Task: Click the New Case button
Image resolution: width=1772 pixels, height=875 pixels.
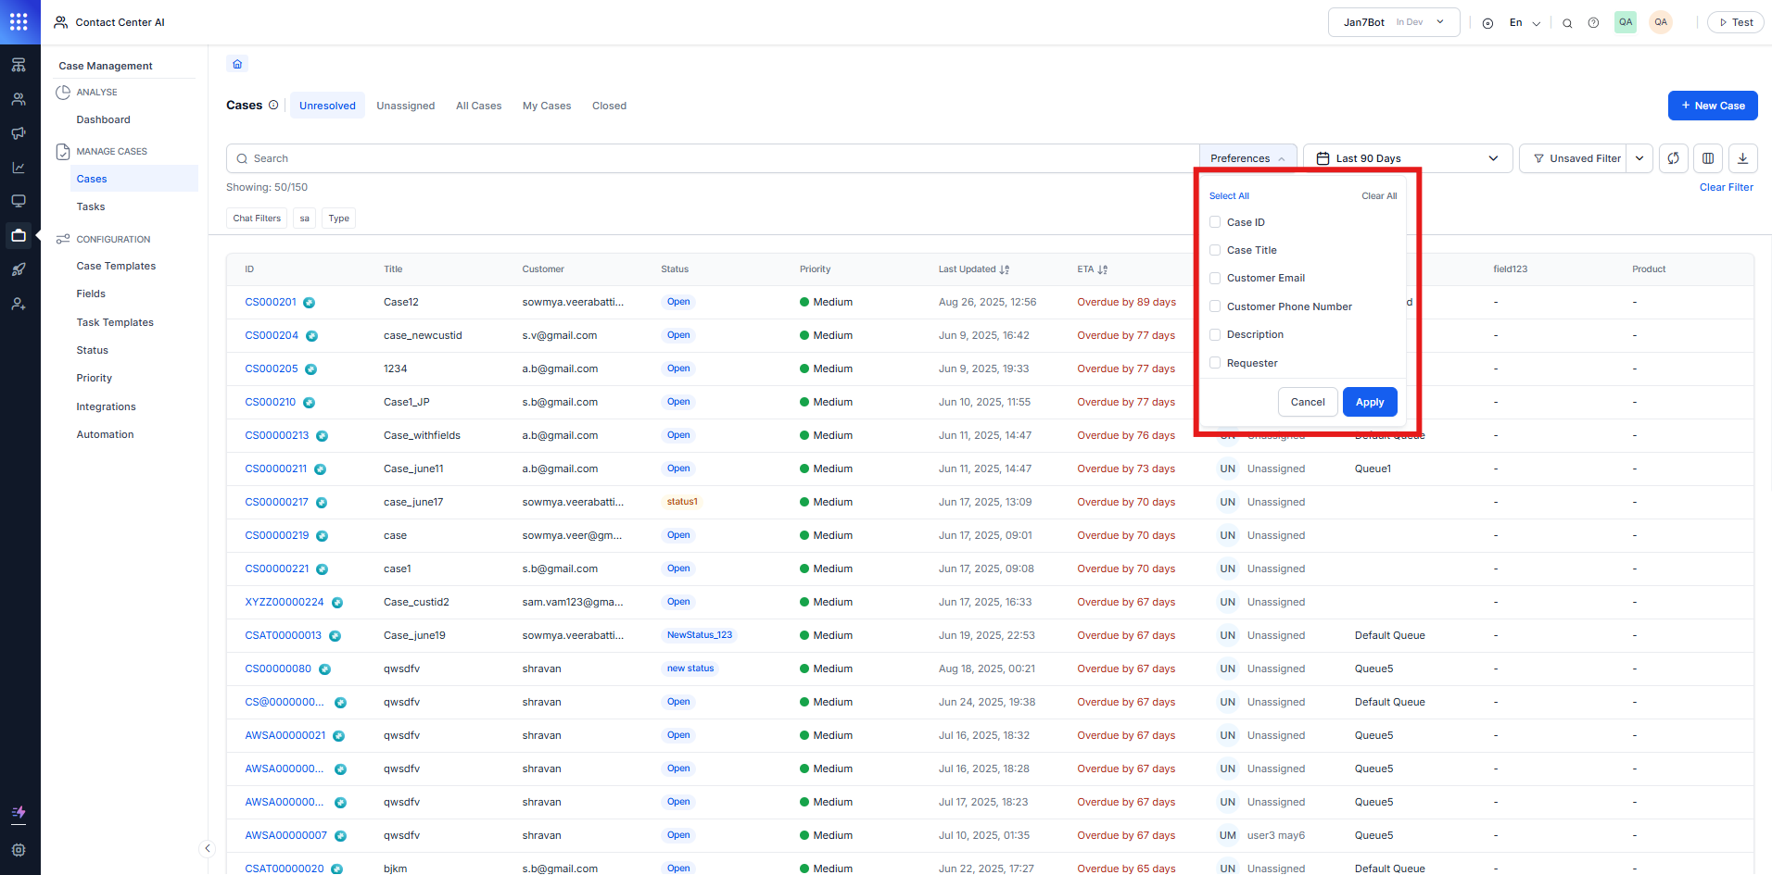Action: coord(1712,105)
